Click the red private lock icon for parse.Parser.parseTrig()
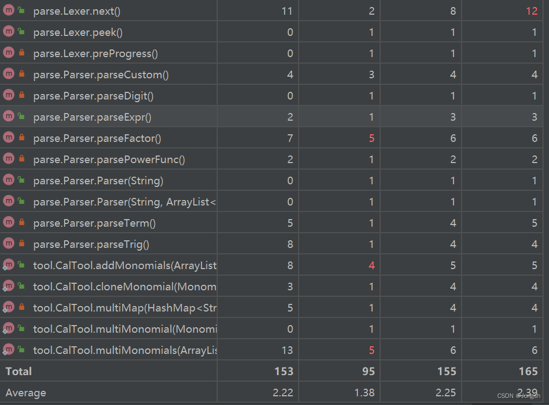Image resolution: width=549 pixels, height=405 pixels. coord(22,244)
